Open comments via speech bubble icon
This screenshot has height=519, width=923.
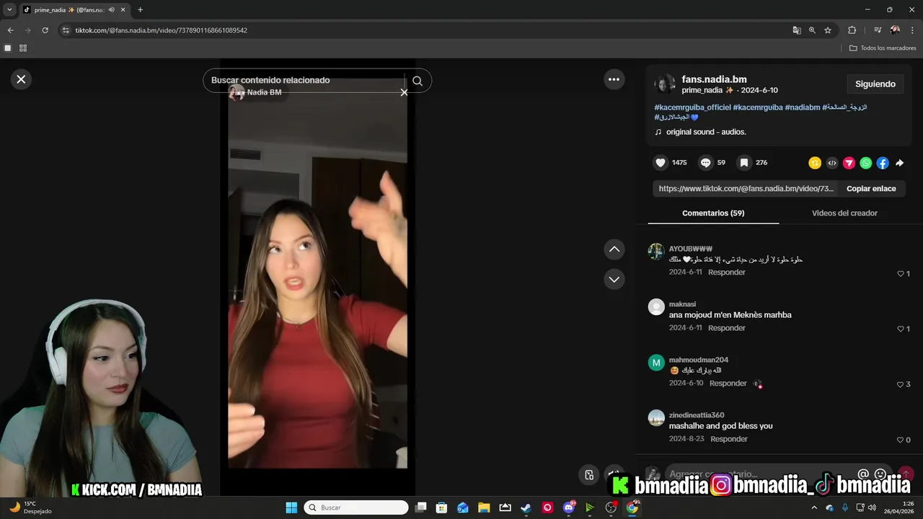pos(706,163)
